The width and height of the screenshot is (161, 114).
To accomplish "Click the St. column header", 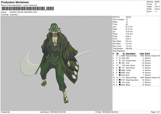I will 124,54.
